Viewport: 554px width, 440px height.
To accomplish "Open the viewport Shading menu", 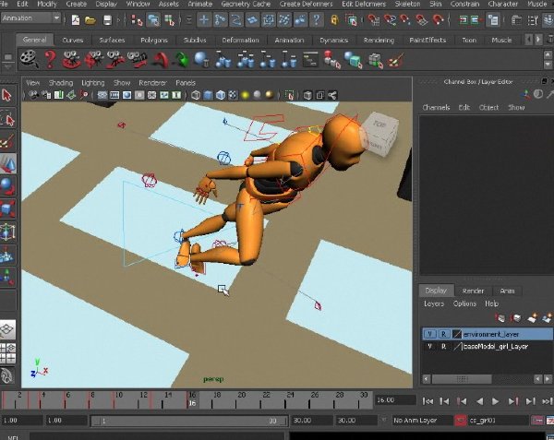I will [61, 83].
